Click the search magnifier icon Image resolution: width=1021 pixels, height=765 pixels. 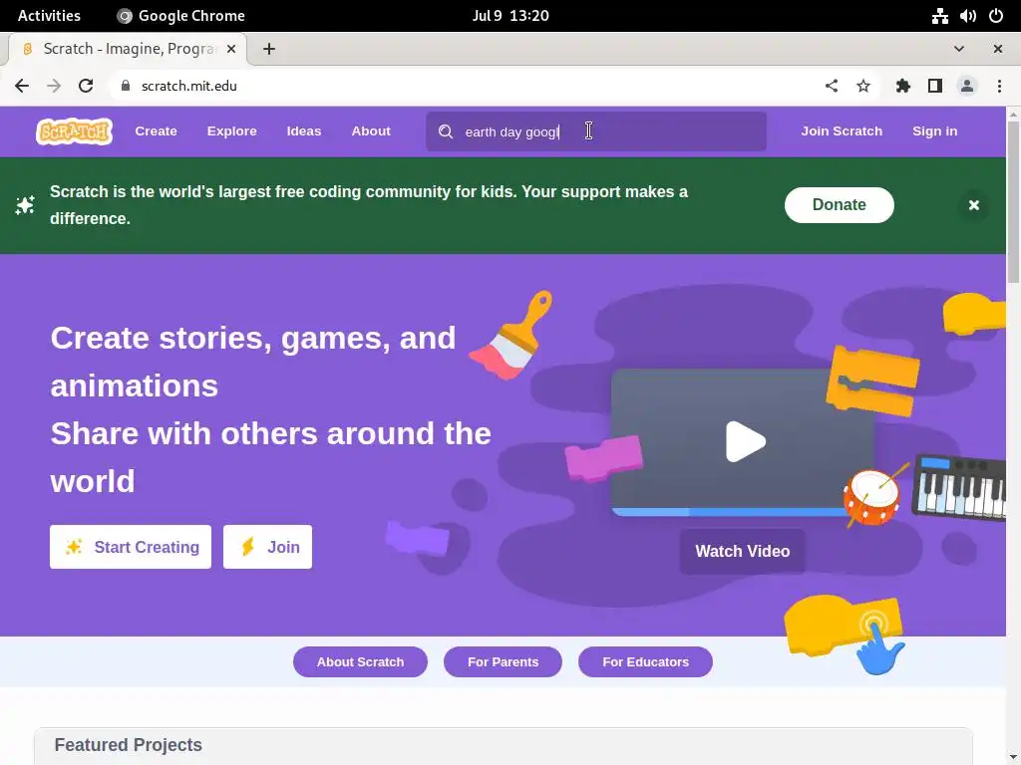click(446, 131)
